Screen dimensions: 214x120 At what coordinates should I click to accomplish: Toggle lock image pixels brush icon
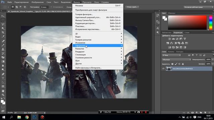176,64
